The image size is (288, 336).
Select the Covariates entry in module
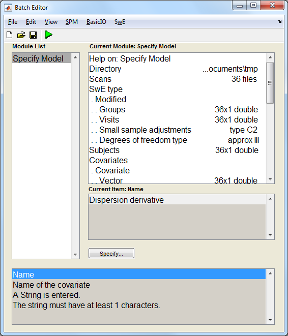(178, 160)
